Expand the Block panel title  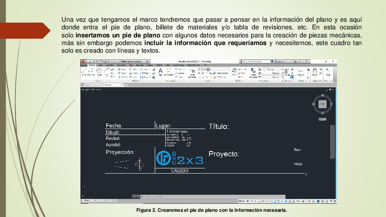coord(239,81)
